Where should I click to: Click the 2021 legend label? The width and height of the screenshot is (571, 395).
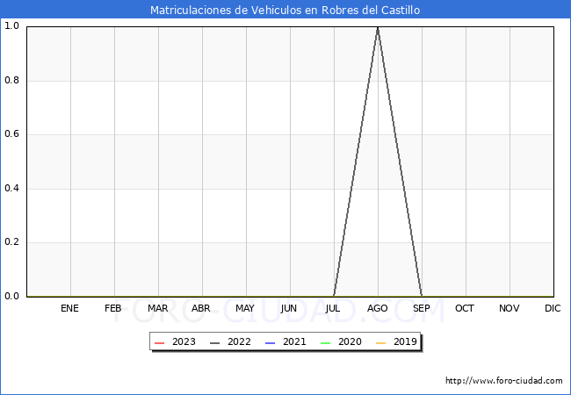(294, 342)
